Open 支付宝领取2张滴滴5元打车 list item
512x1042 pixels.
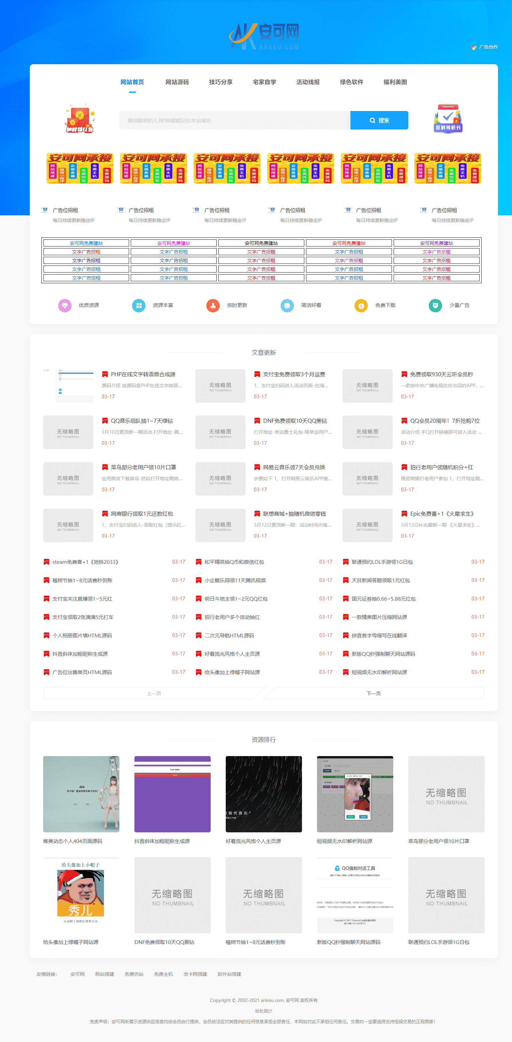[x=83, y=617]
